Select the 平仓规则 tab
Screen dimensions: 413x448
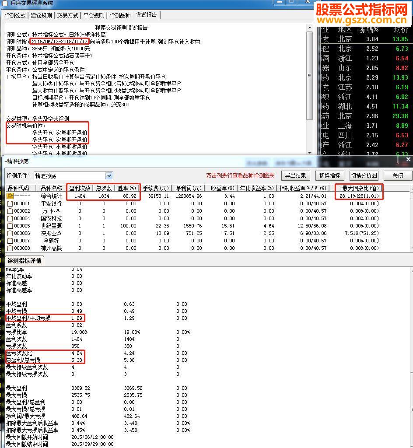[x=94, y=15]
